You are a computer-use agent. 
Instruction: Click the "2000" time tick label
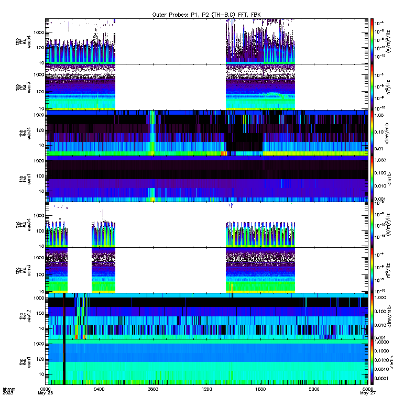(314, 389)
